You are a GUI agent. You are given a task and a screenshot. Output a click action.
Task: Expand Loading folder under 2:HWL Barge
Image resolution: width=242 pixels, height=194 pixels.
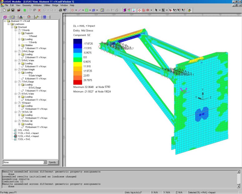(19, 54)
